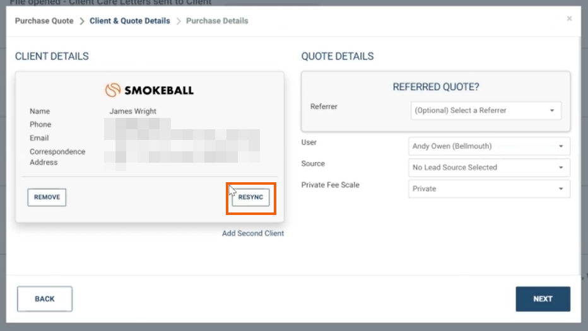Screen dimensions: 588x331
Task: Close the quote dialog with the X
Action: click(x=569, y=19)
